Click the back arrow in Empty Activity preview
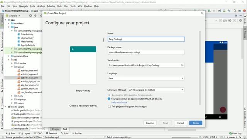The height and width of the screenshot is (139, 247). tap(73, 49)
